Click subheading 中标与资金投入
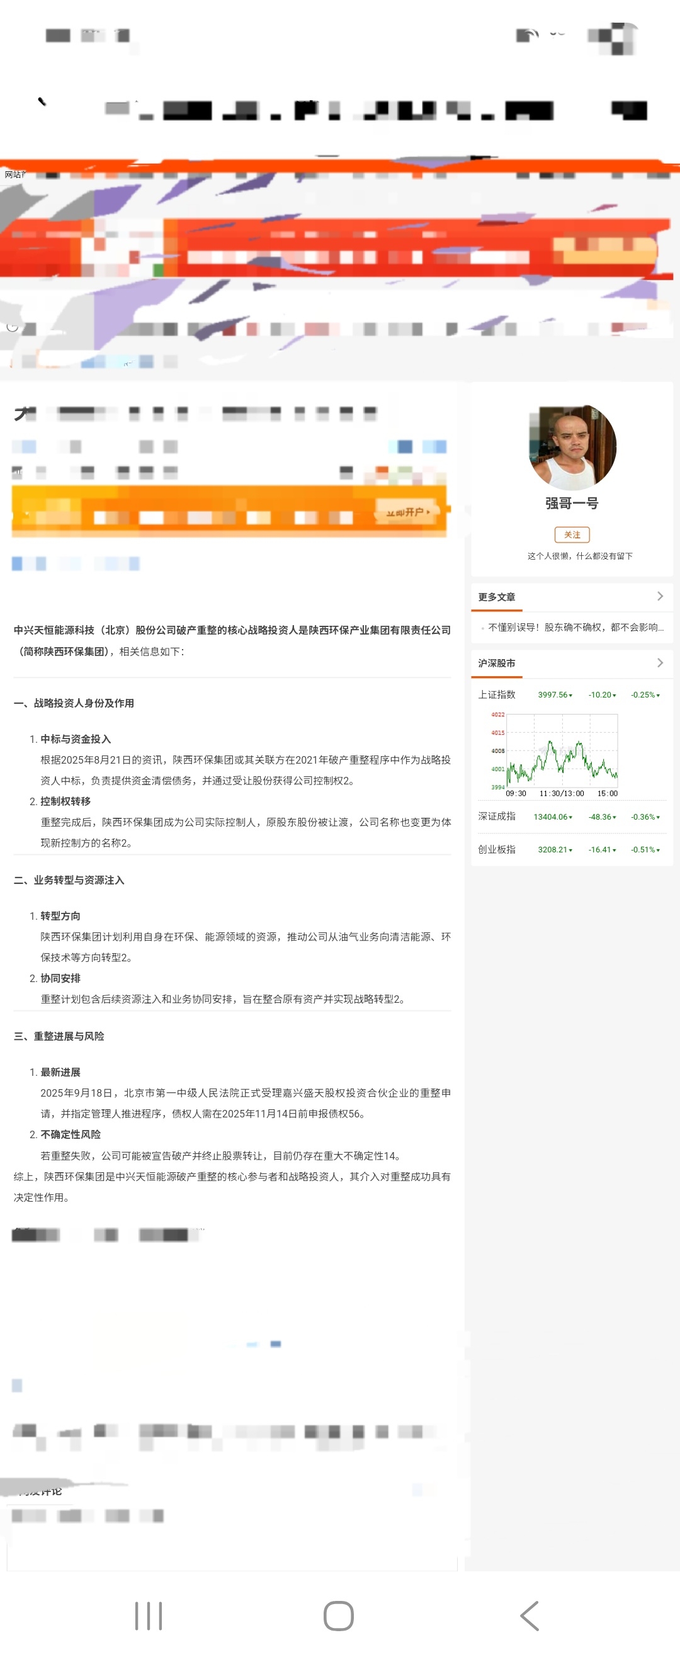Viewport: 680px width, 1662px height. tap(76, 739)
